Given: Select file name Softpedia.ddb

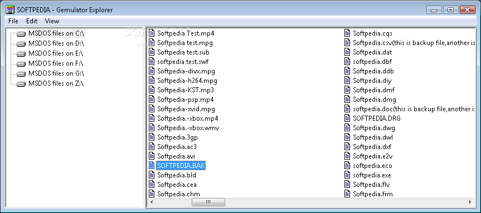Looking at the screenshot, I should (x=373, y=71).
